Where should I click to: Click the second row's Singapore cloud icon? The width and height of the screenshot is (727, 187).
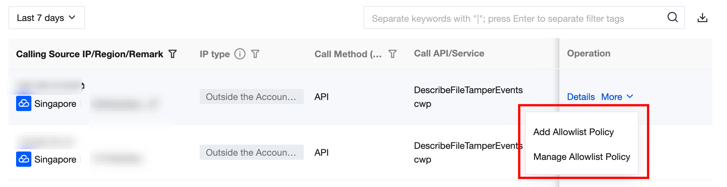[24, 159]
